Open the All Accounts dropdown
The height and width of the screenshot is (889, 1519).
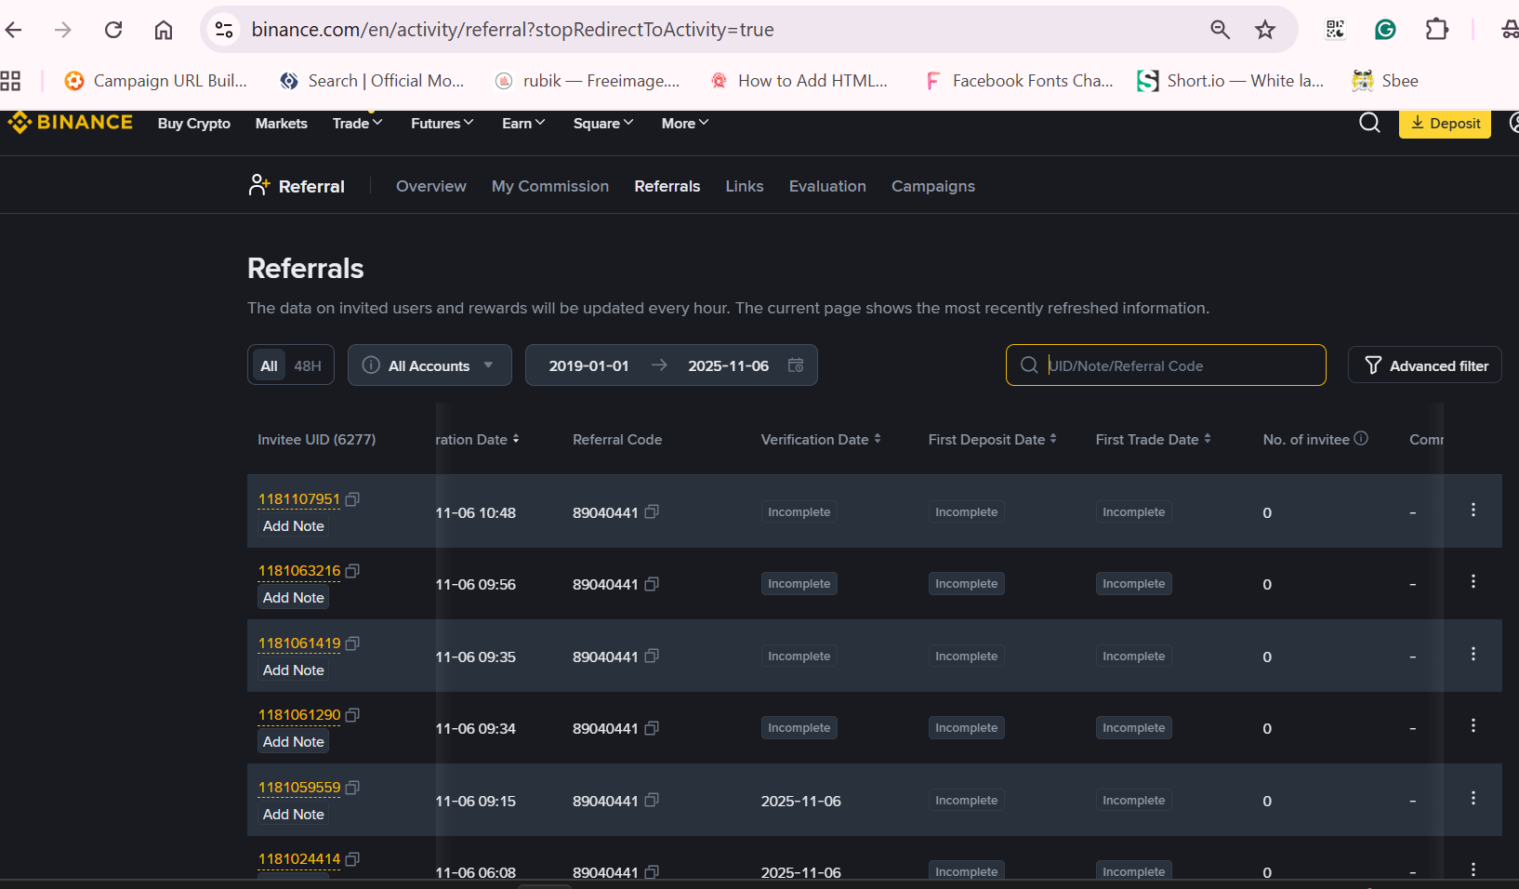pos(429,365)
